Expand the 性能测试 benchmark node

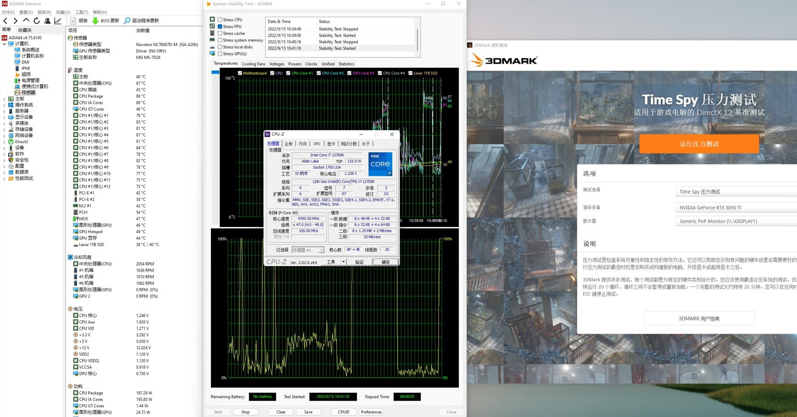[4, 178]
